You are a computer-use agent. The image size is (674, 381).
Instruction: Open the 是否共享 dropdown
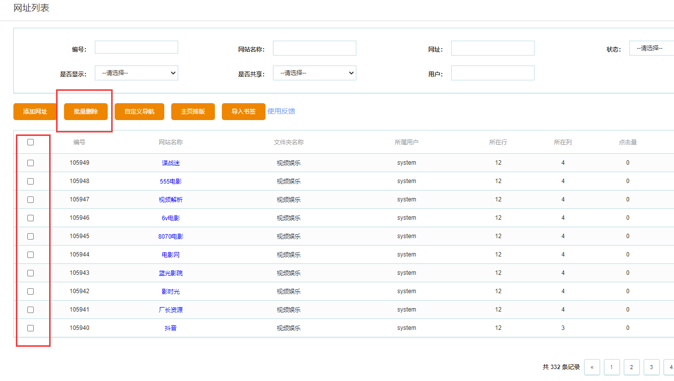click(x=314, y=73)
